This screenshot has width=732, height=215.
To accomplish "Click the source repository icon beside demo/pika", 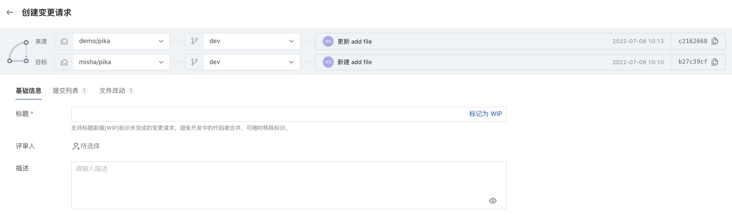I will pyautogui.click(x=64, y=41).
